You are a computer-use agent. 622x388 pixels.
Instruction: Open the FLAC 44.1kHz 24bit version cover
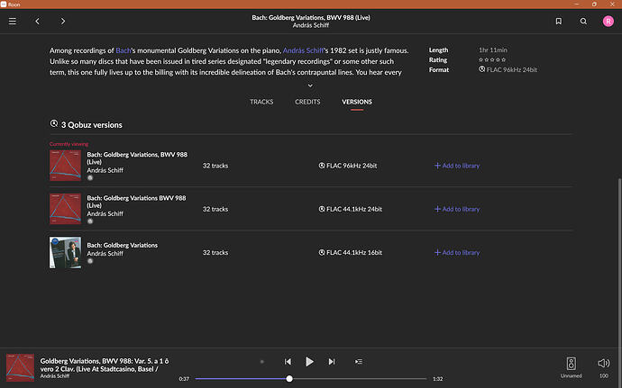[x=65, y=209]
